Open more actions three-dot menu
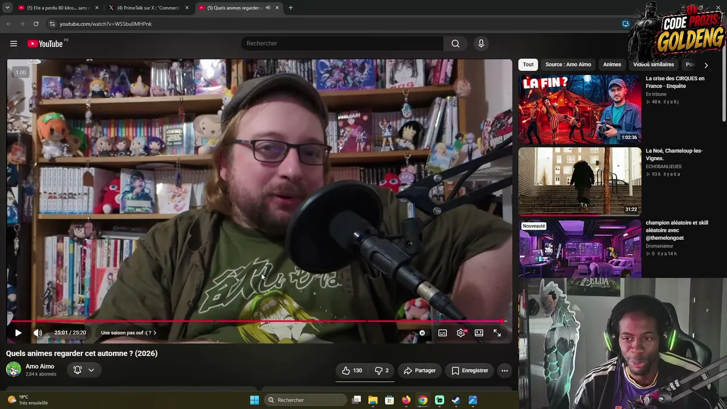The height and width of the screenshot is (409, 727). click(504, 370)
